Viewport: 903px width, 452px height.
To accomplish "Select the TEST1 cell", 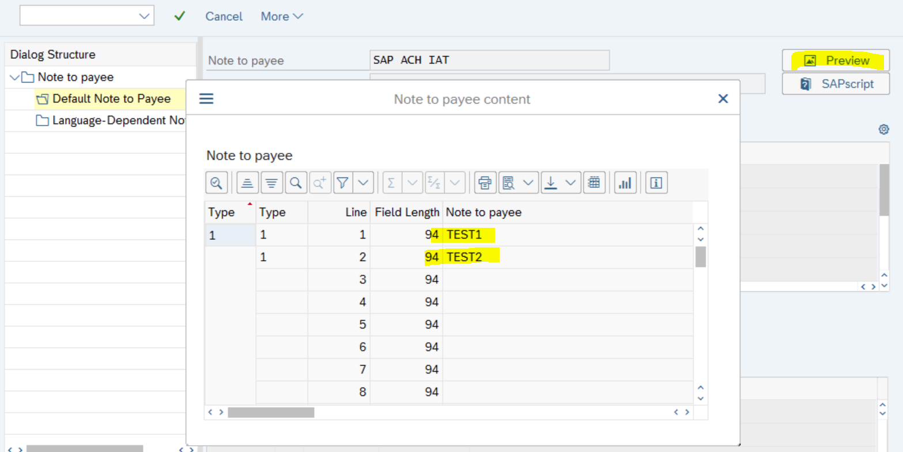I will (x=568, y=235).
